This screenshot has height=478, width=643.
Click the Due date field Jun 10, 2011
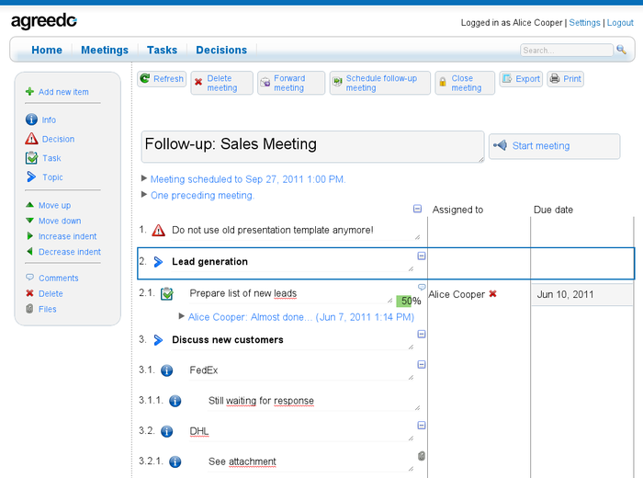click(x=581, y=295)
